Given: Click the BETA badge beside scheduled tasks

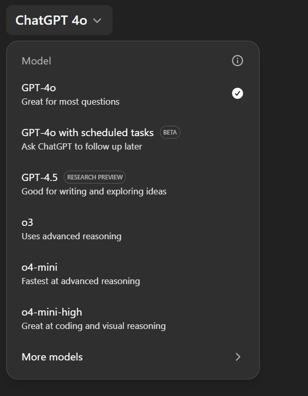Looking at the screenshot, I should tap(170, 133).
